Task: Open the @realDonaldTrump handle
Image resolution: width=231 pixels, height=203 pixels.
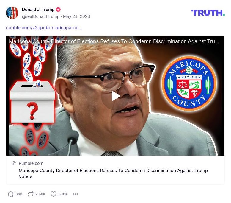Action: click(41, 16)
